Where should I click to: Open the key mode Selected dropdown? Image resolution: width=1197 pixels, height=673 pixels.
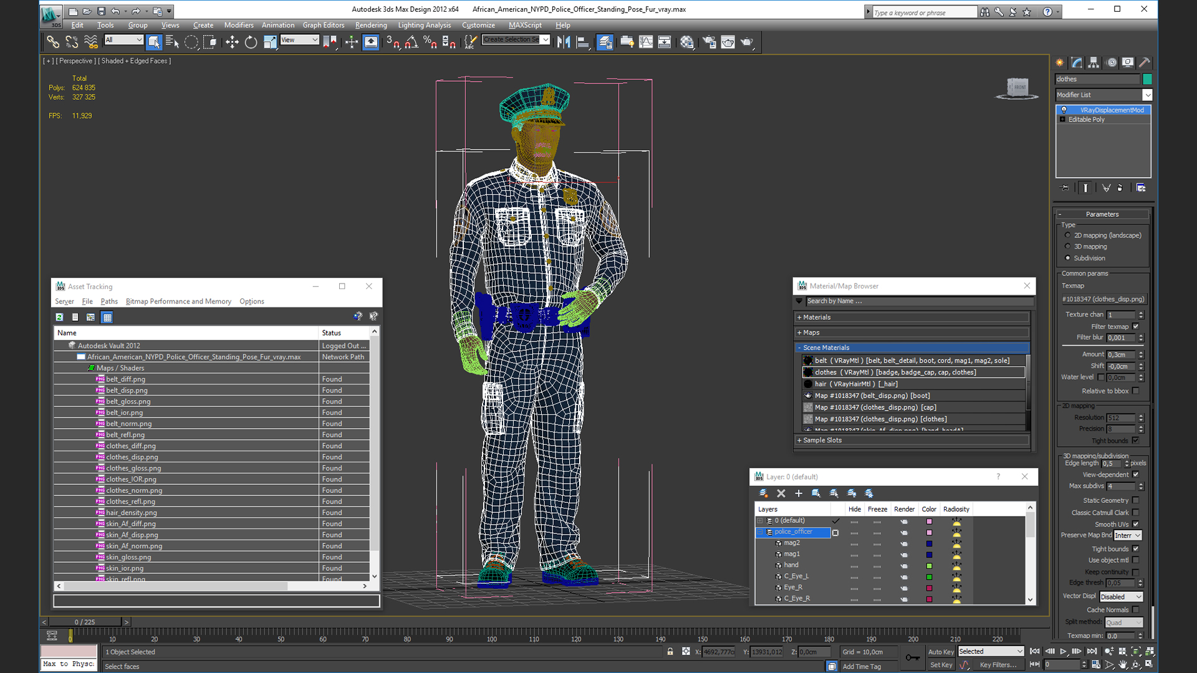click(x=991, y=651)
